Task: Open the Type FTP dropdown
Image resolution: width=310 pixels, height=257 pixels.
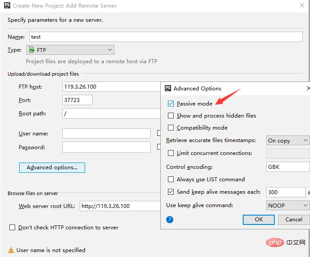Action: point(70,50)
